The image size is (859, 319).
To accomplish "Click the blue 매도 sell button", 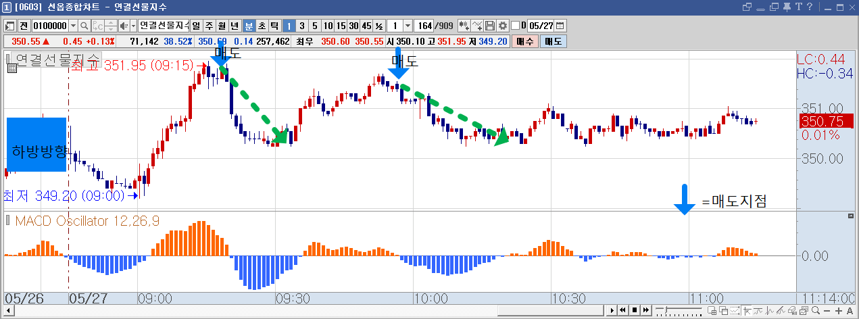I will 554,41.
